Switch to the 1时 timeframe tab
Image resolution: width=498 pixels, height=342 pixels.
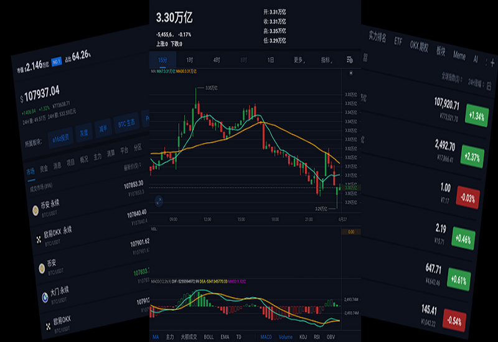(x=189, y=60)
